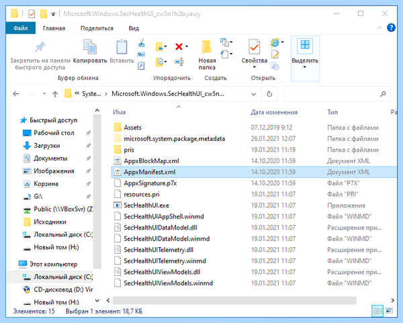Click the Rename icon in ribbon
Screen dimensions: 403x323
click(x=179, y=62)
